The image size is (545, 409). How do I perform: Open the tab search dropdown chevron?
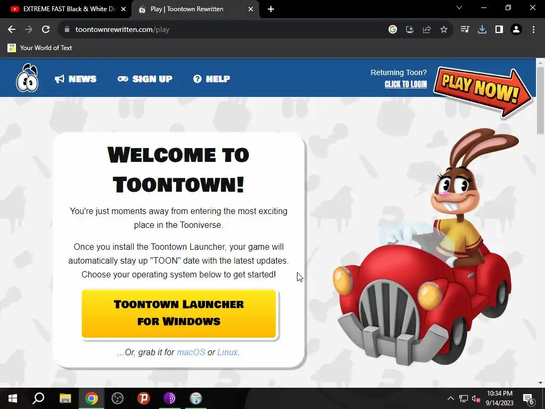[459, 7]
